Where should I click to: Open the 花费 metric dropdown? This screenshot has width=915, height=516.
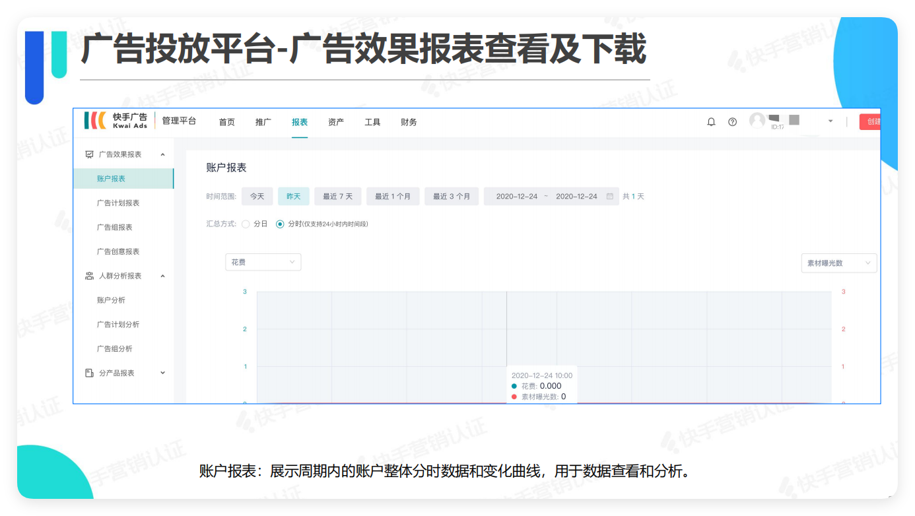[x=263, y=262]
